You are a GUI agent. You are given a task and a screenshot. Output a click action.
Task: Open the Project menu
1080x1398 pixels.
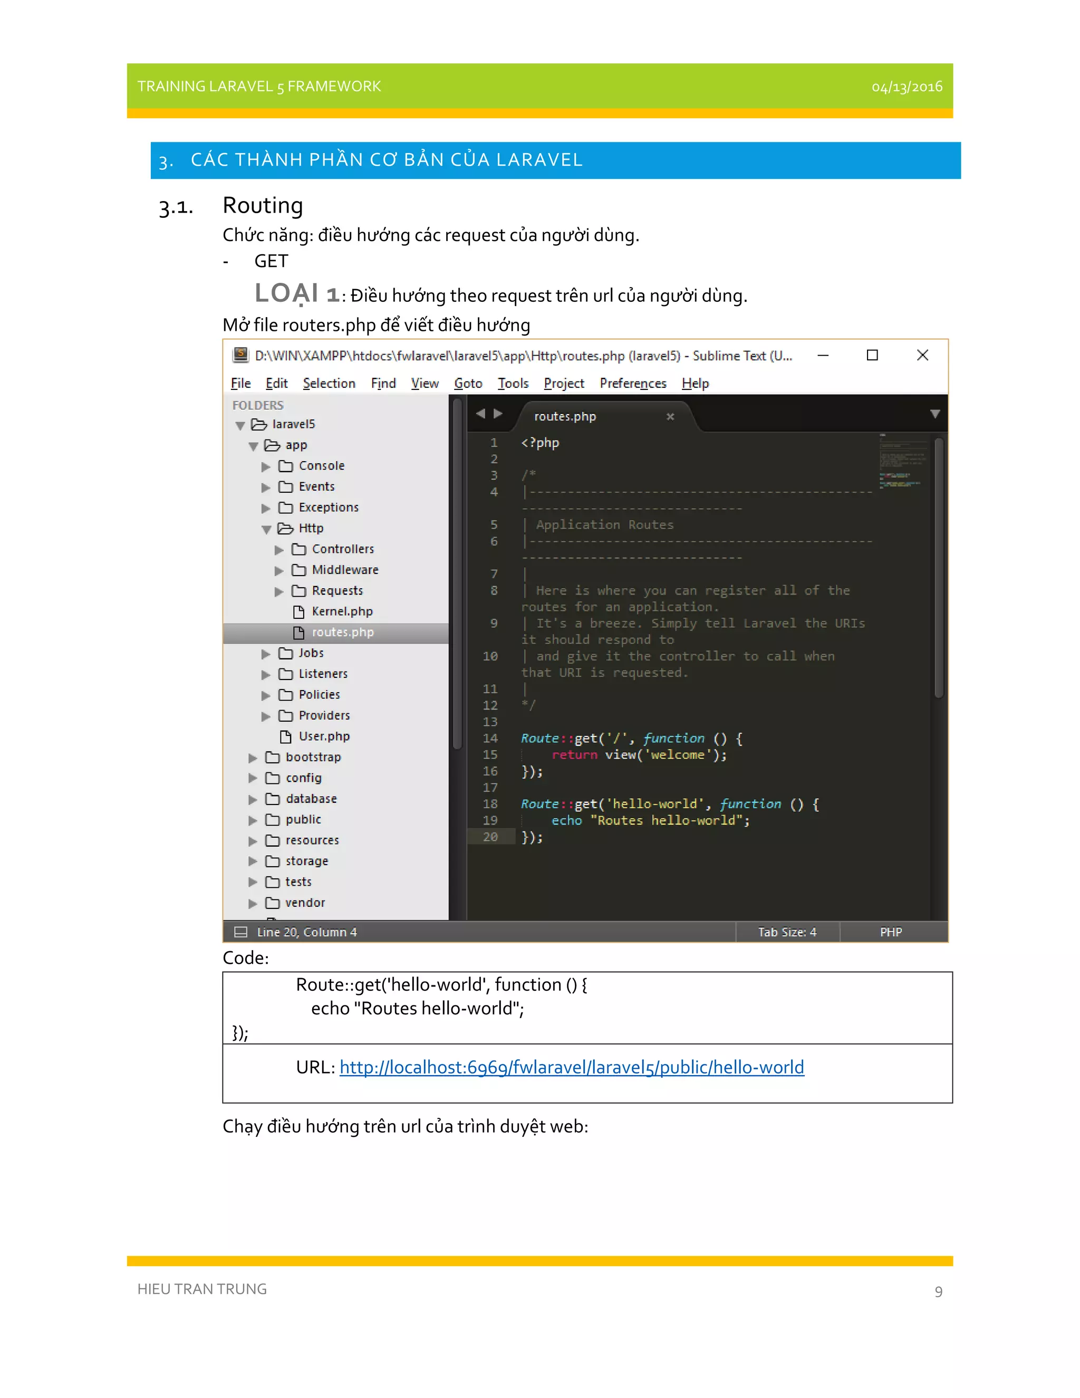click(564, 384)
